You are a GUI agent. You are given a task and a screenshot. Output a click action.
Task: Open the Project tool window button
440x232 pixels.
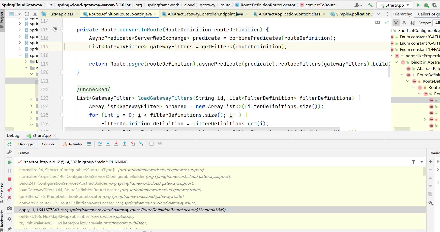[x=2, y=20]
